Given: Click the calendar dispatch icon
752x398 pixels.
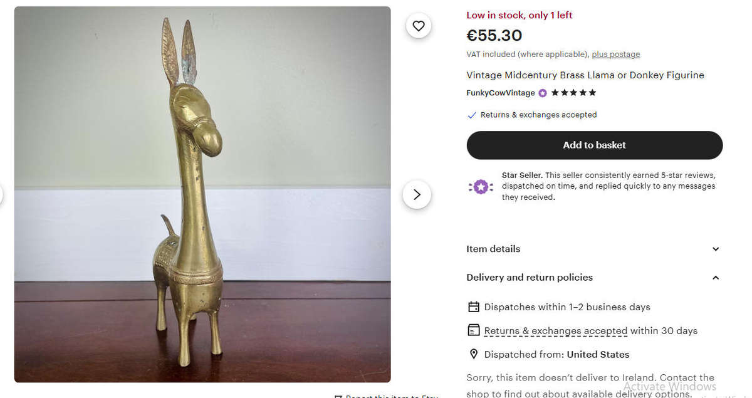Looking at the screenshot, I should [474, 306].
